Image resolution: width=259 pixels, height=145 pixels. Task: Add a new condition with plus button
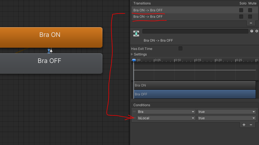click(x=244, y=125)
